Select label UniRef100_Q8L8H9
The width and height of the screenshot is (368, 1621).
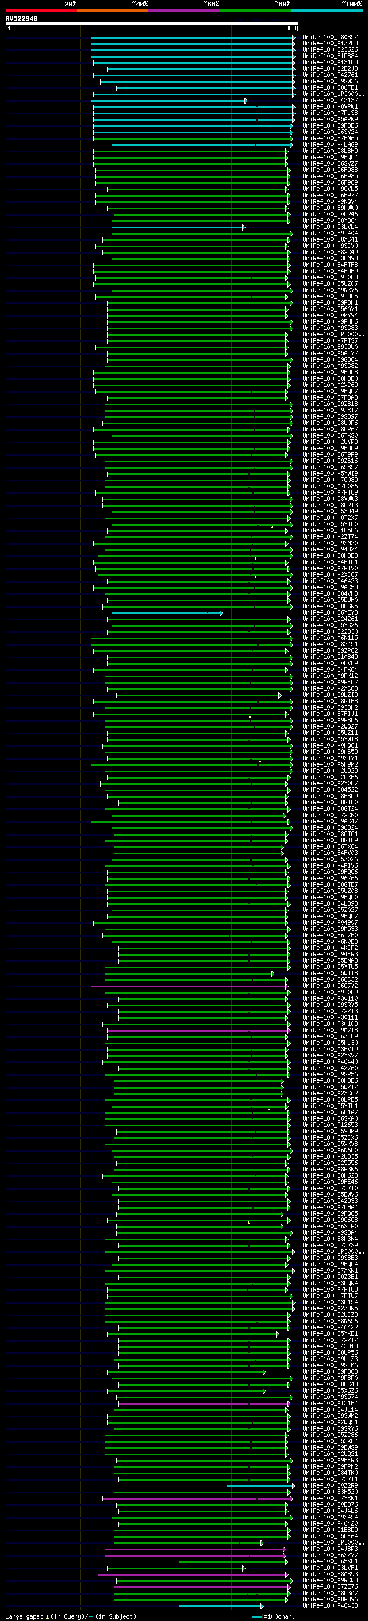point(329,151)
